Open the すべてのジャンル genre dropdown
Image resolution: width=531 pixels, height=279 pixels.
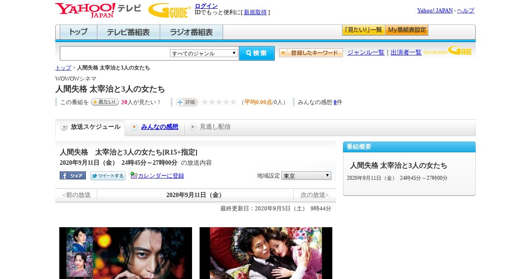click(204, 53)
